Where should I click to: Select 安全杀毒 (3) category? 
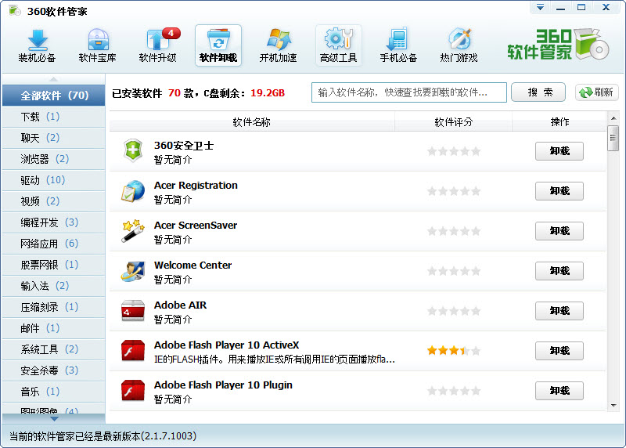pyautogui.click(x=53, y=370)
